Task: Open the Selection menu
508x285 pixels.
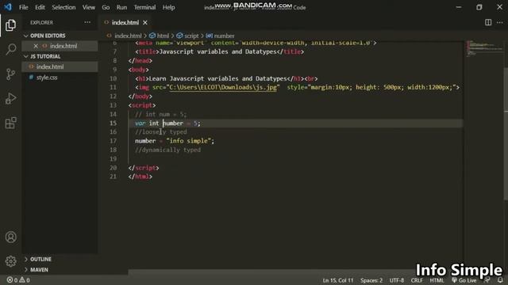Action: (63, 7)
